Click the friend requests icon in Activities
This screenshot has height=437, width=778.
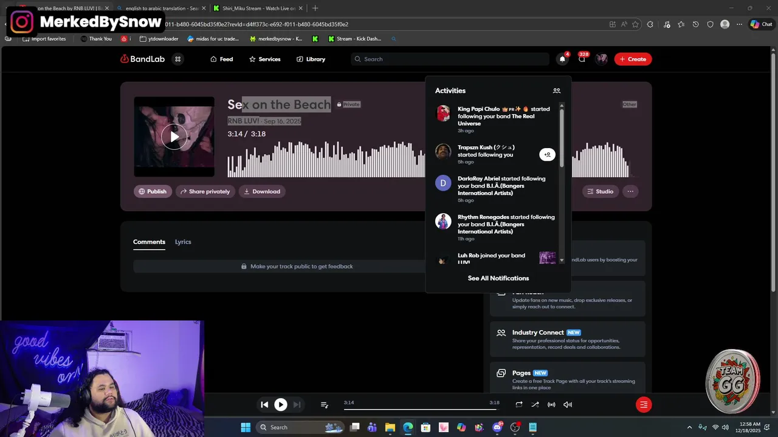point(557,90)
